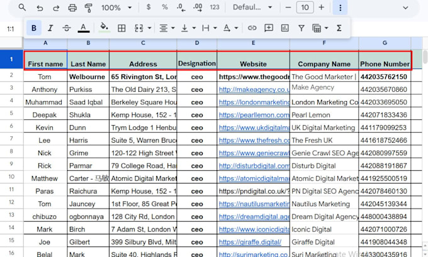428x257 pixels.
Task: Insert a link
Action: [x=252, y=28]
